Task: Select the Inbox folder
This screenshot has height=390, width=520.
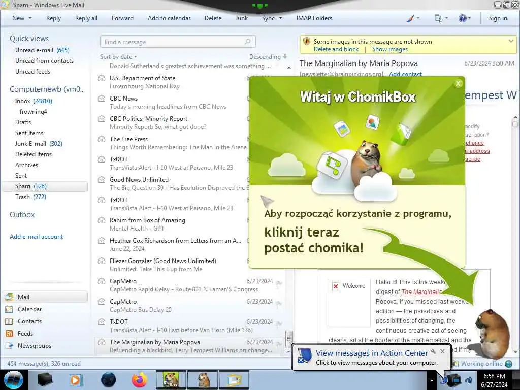Action: coord(33,101)
